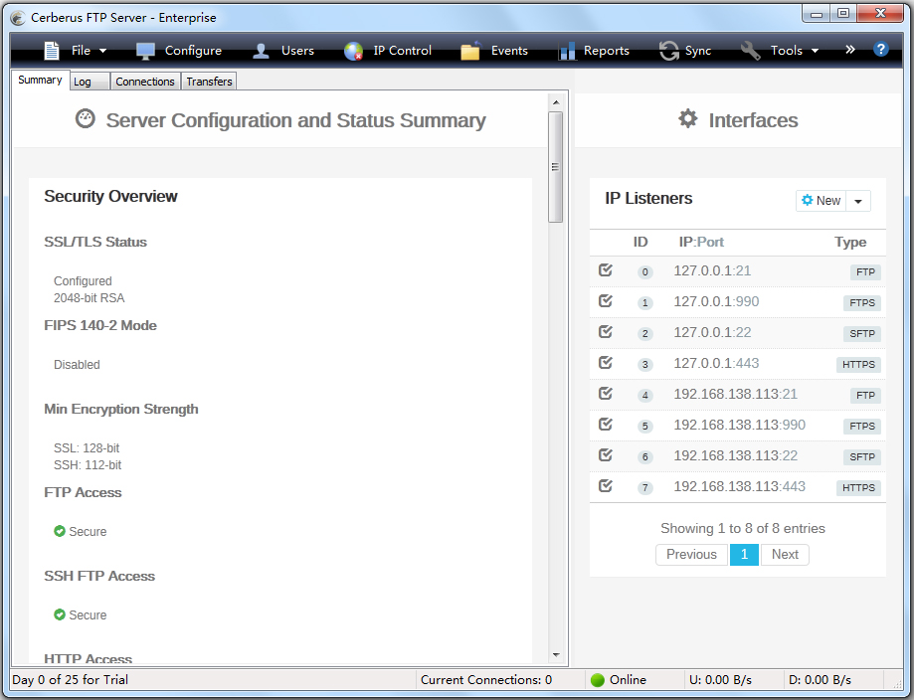This screenshot has width=914, height=700.
Task: Click the Cerberus app icon in title bar
Action: (18, 18)
